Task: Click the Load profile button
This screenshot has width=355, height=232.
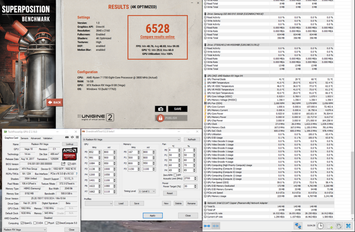Action: (x=121, y=203)
